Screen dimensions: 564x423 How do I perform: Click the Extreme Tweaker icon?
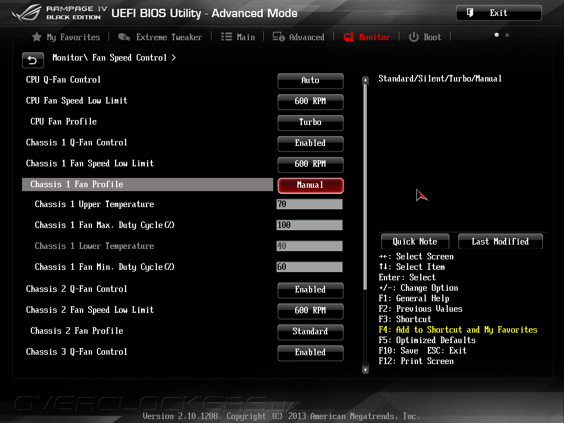[124, 37]
